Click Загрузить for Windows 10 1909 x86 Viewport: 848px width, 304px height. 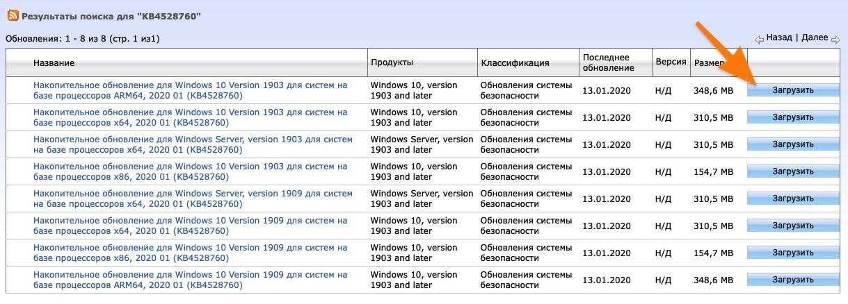tap(792, 253)
